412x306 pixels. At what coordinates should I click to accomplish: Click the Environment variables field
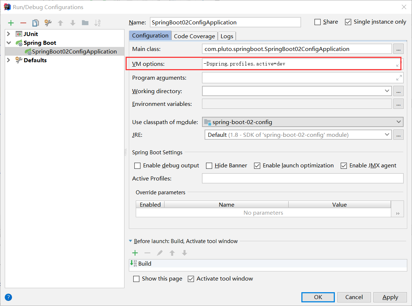297,104
